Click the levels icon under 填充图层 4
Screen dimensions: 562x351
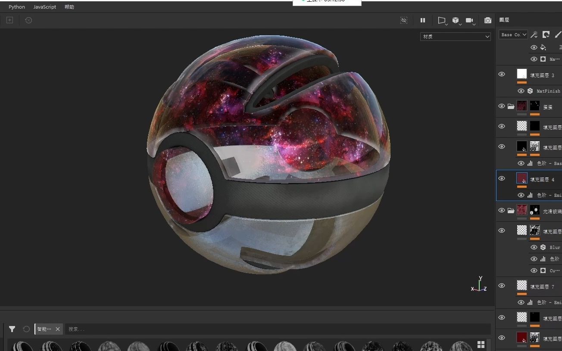(x=530, y=195)
